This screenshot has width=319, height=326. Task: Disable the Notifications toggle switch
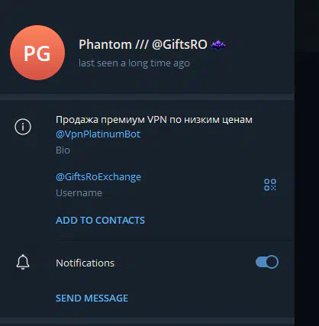267,262
